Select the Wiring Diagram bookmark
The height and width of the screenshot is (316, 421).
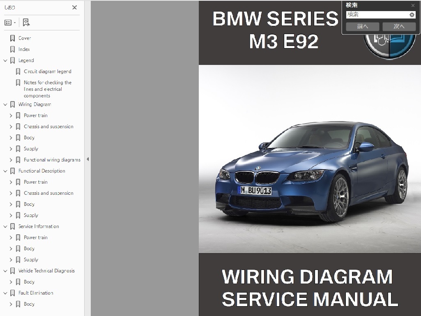(35, 104)
